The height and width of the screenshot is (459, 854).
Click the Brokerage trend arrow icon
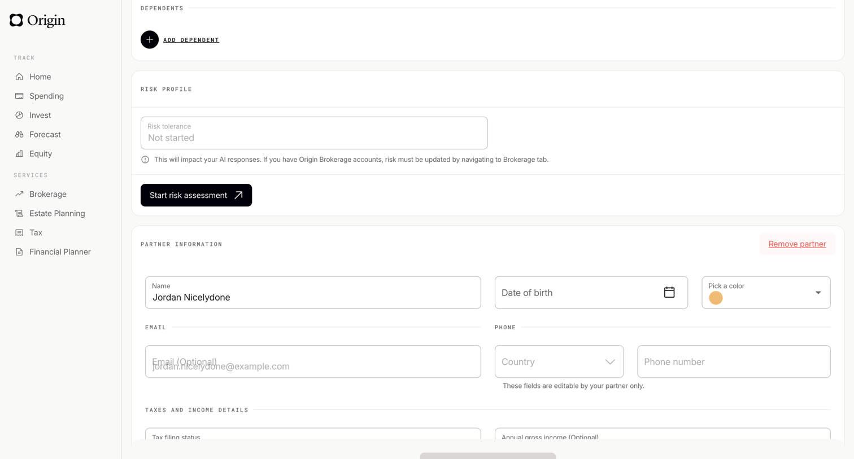(19, 194)
